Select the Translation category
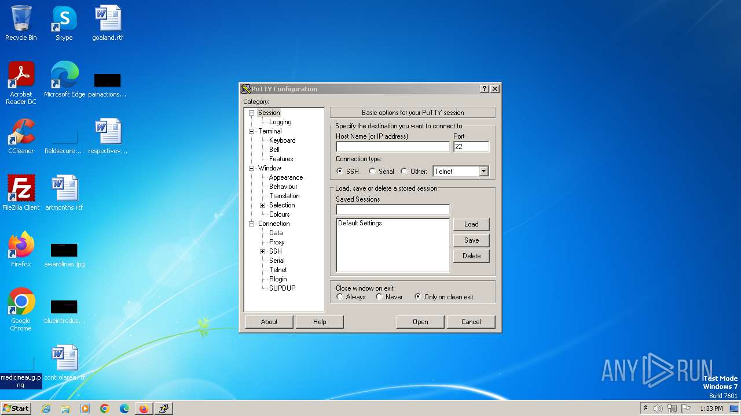Image resolution: width=741 pixels, height=416 pixels. coord(284,196)
